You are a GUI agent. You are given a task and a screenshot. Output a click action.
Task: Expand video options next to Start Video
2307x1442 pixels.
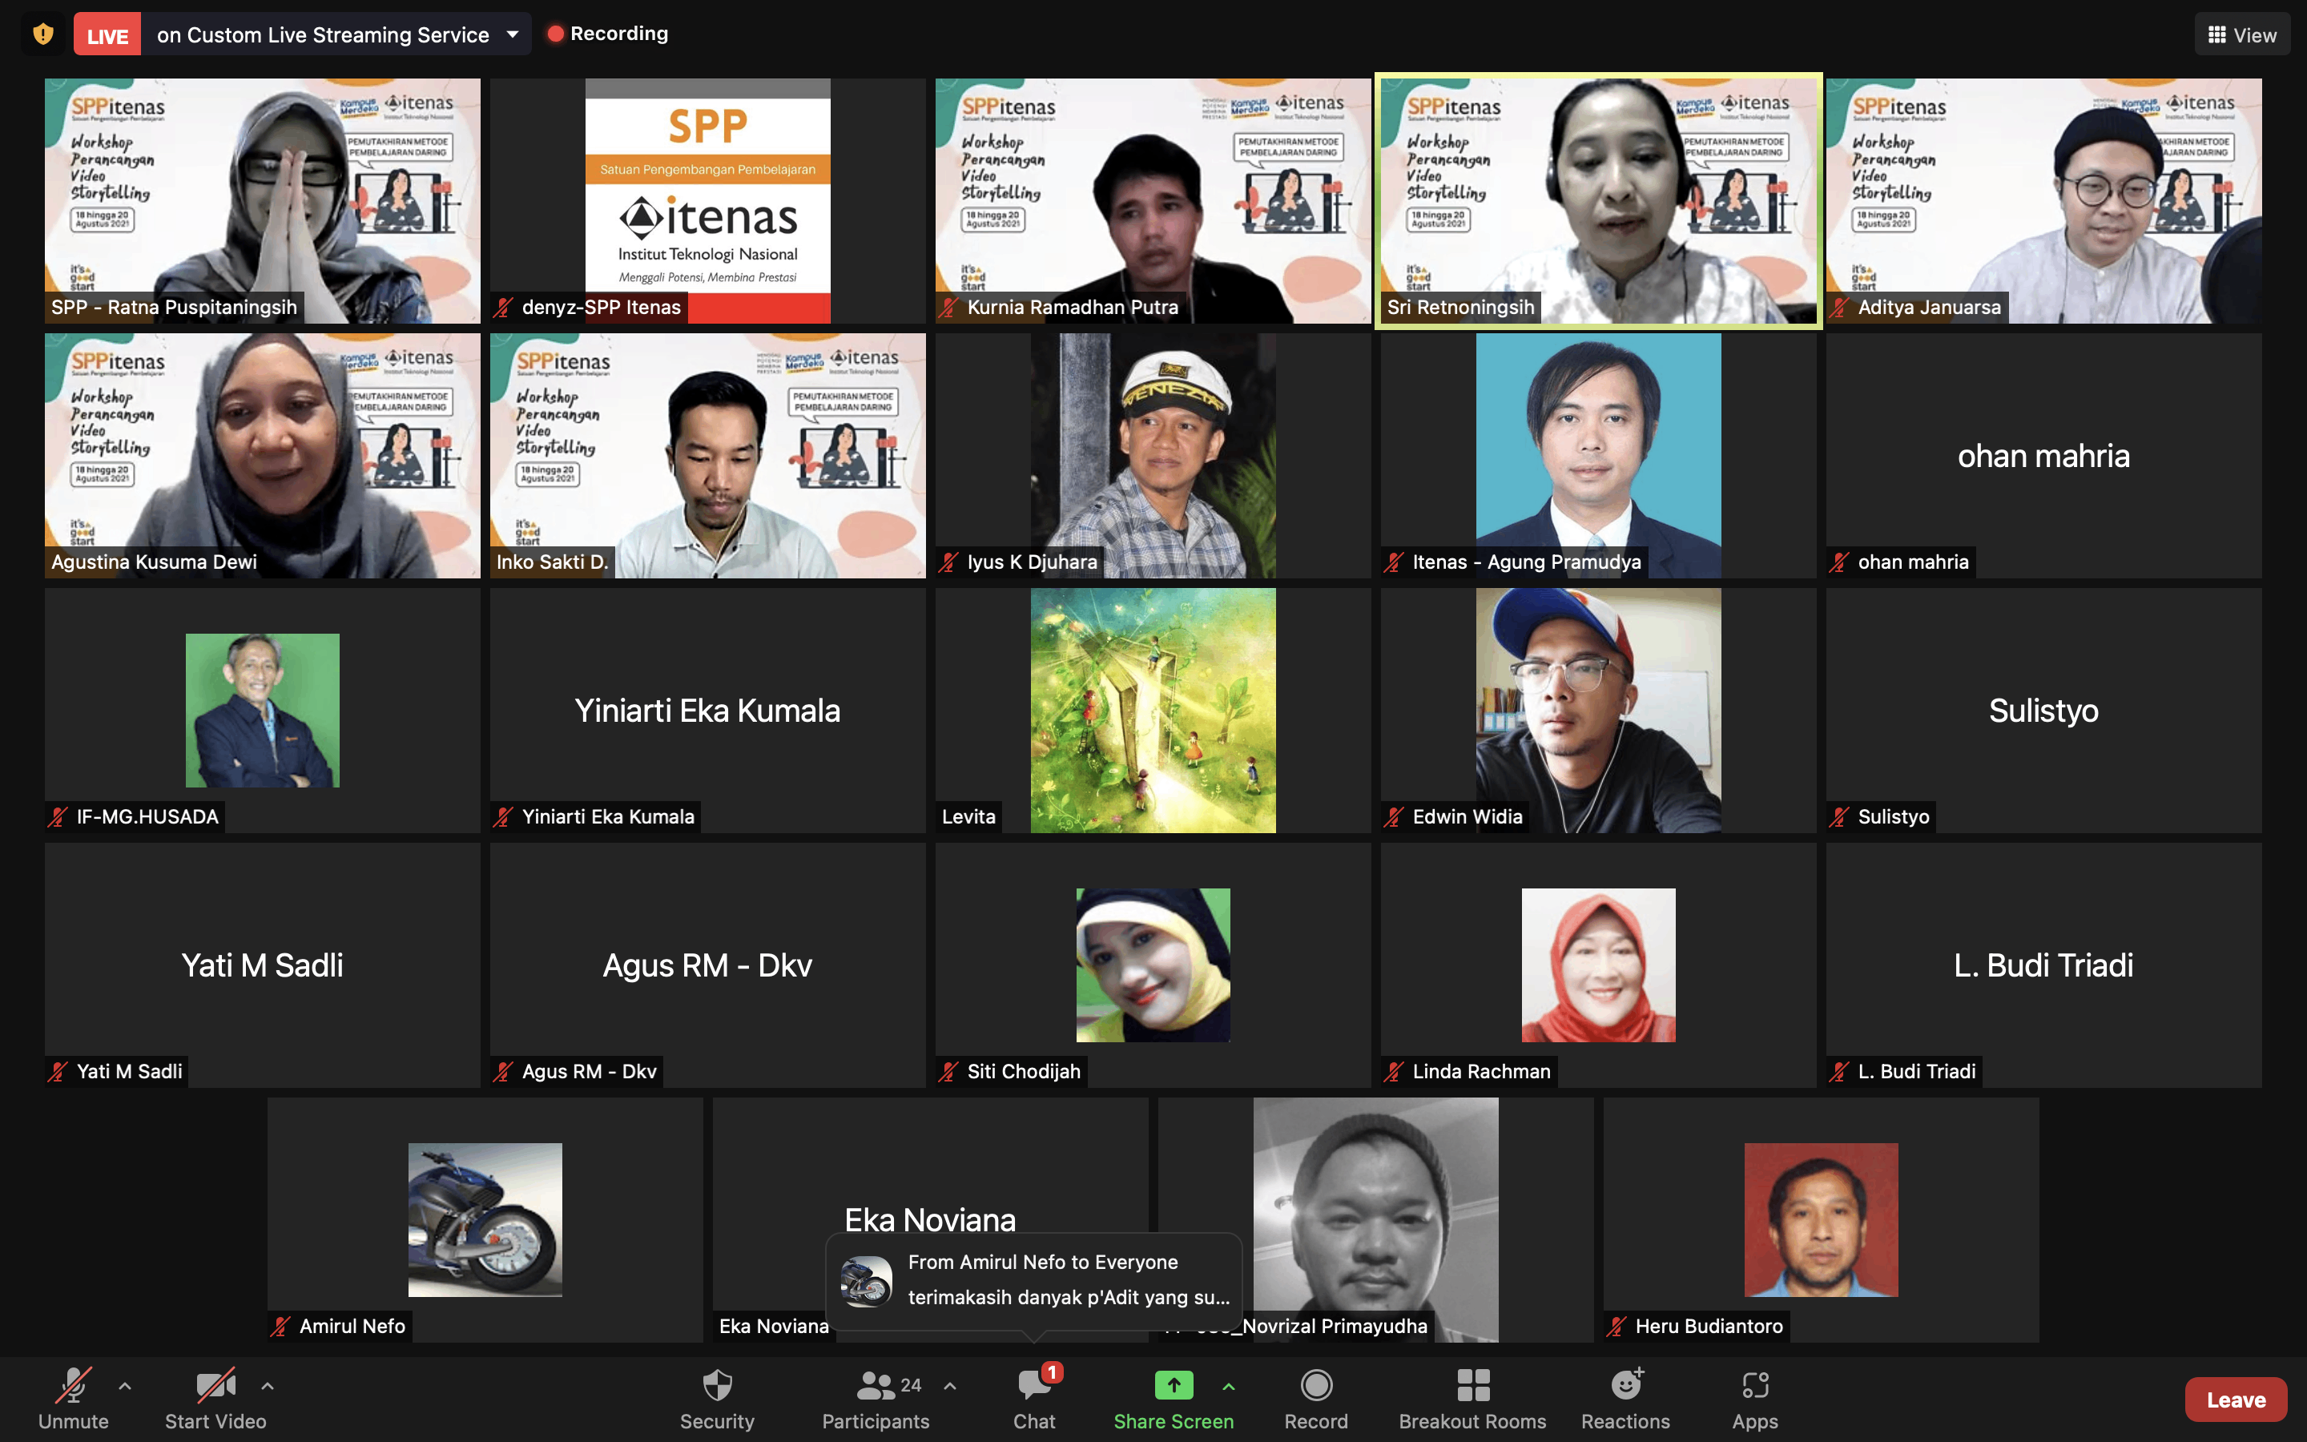tap(268, 1386)
